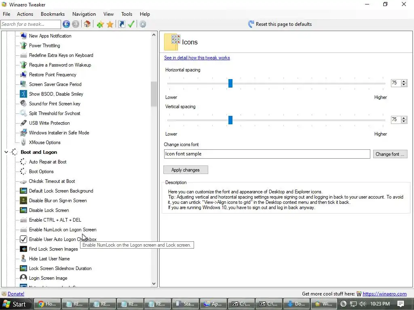Open the taskbar notification center icon
Screen dimensions: 414x310
401,304
